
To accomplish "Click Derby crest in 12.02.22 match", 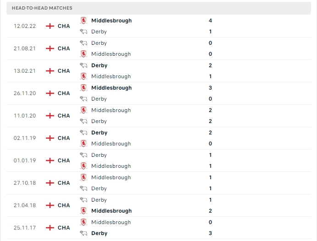I will pyautogui.click(x=83, y=32).
